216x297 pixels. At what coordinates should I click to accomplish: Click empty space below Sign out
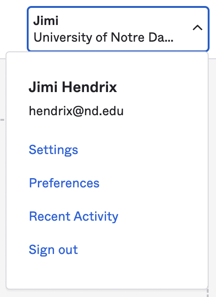click(107, 273)
